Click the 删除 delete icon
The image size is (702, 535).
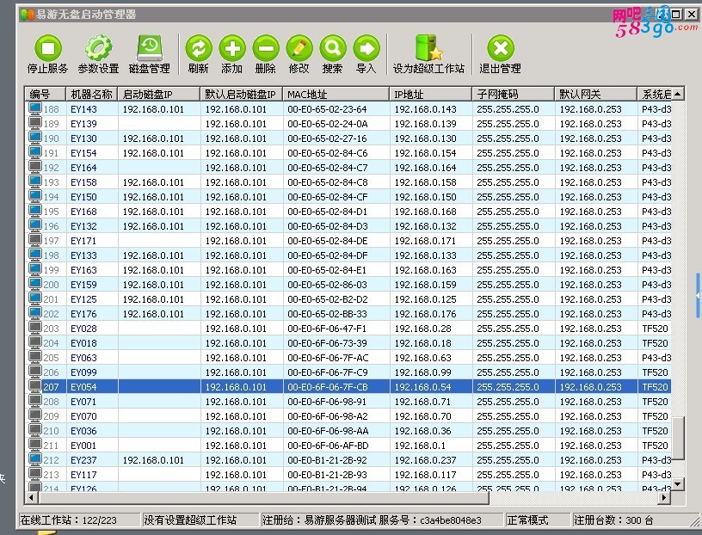[266, 48]
